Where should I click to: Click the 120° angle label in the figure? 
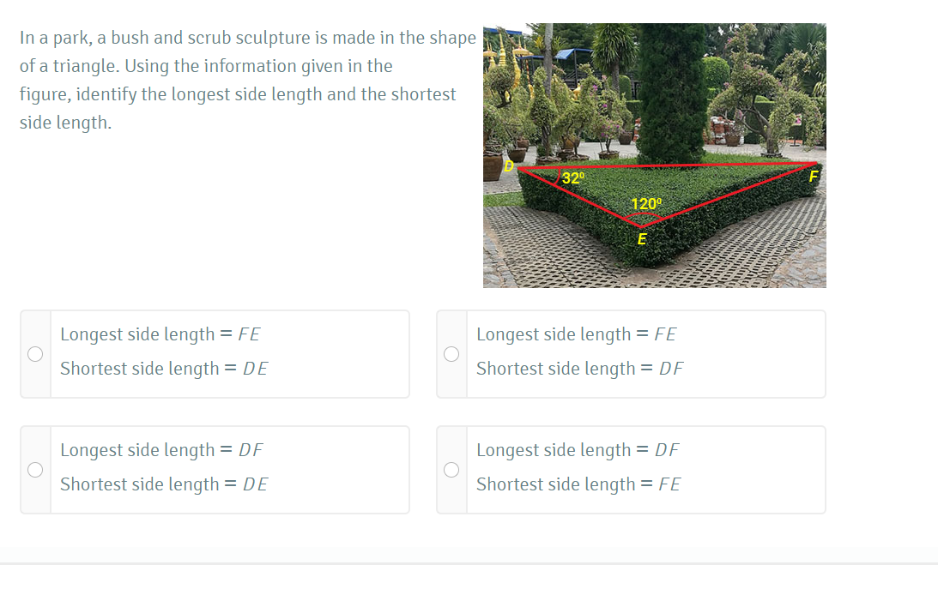coord(647,204)
